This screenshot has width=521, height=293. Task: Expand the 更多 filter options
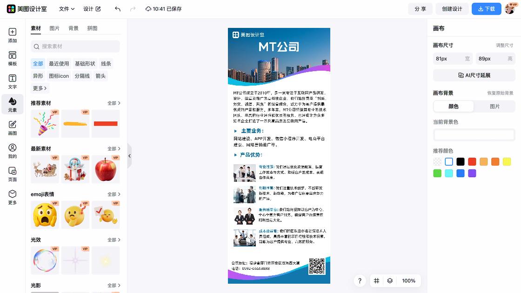pos(40,88)
